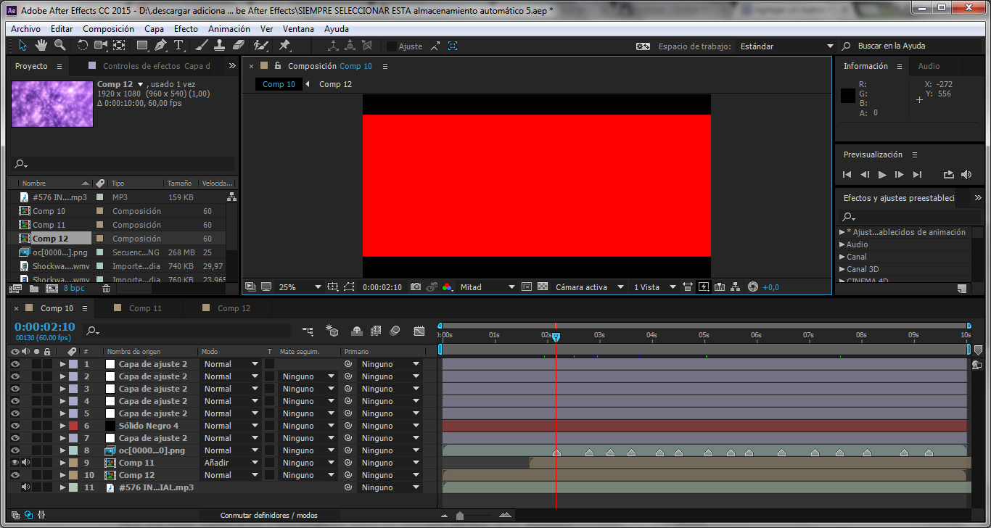Open the Efecto menu

pyautogui.click(x=186, y=29)
